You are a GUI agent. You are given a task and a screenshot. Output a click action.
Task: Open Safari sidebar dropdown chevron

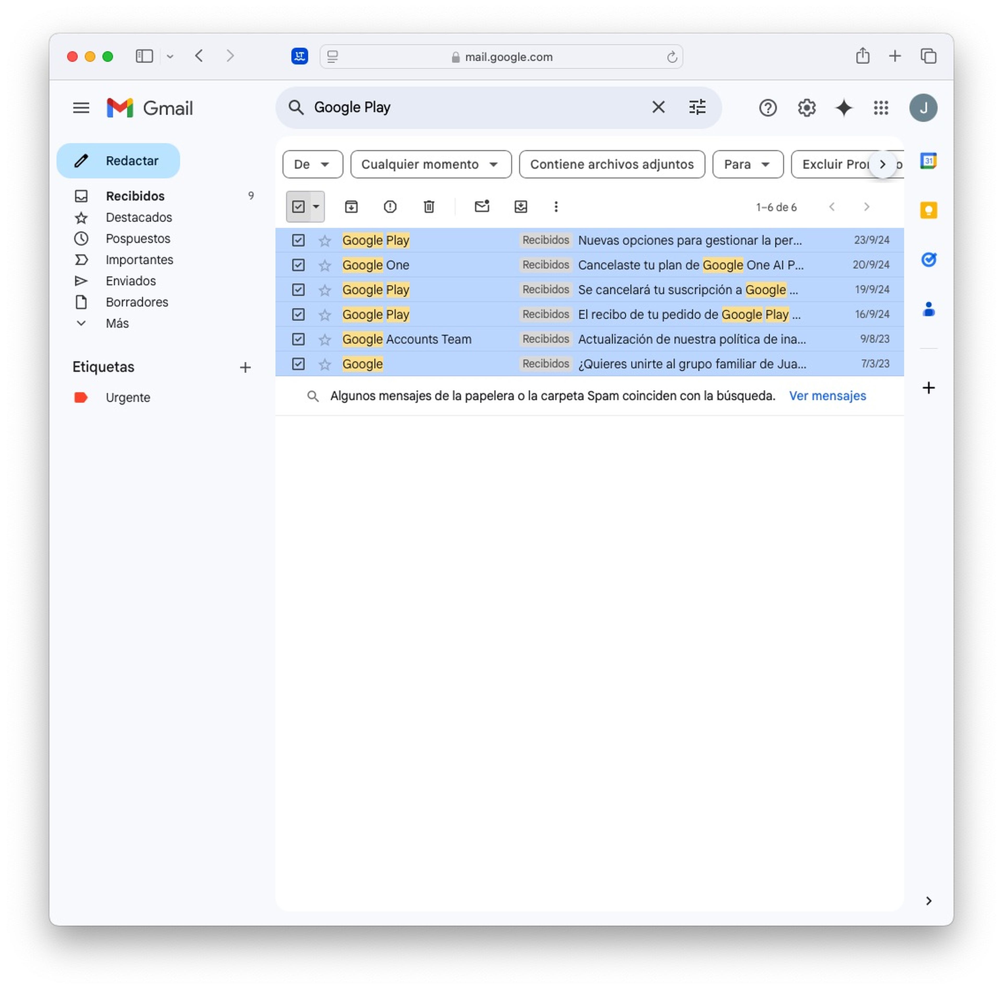(170, 57)
